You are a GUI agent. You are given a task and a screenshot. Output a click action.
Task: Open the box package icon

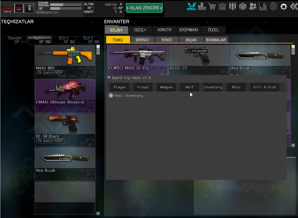pos(243,7)
